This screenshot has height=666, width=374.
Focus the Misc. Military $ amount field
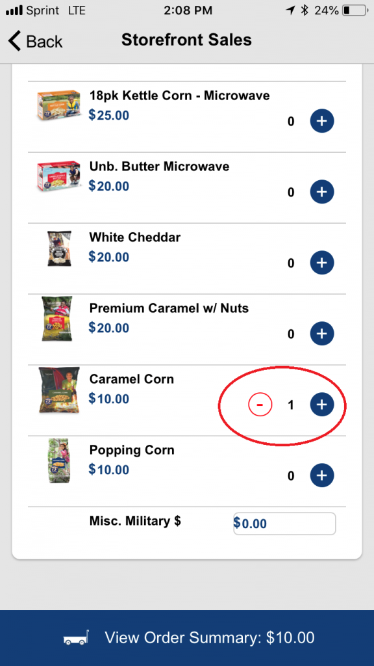pyautogui.click(x=284, y=524)
